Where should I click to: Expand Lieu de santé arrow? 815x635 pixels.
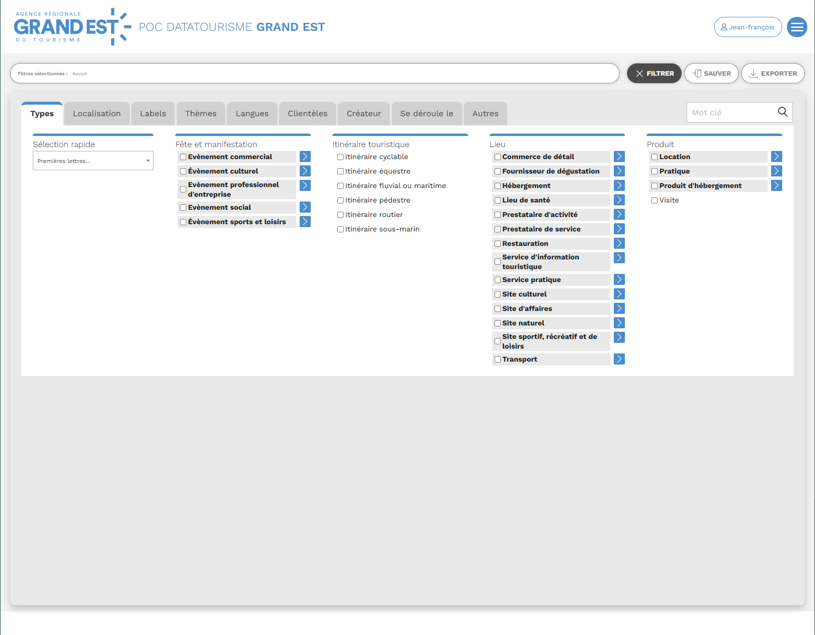pos(619,200)
